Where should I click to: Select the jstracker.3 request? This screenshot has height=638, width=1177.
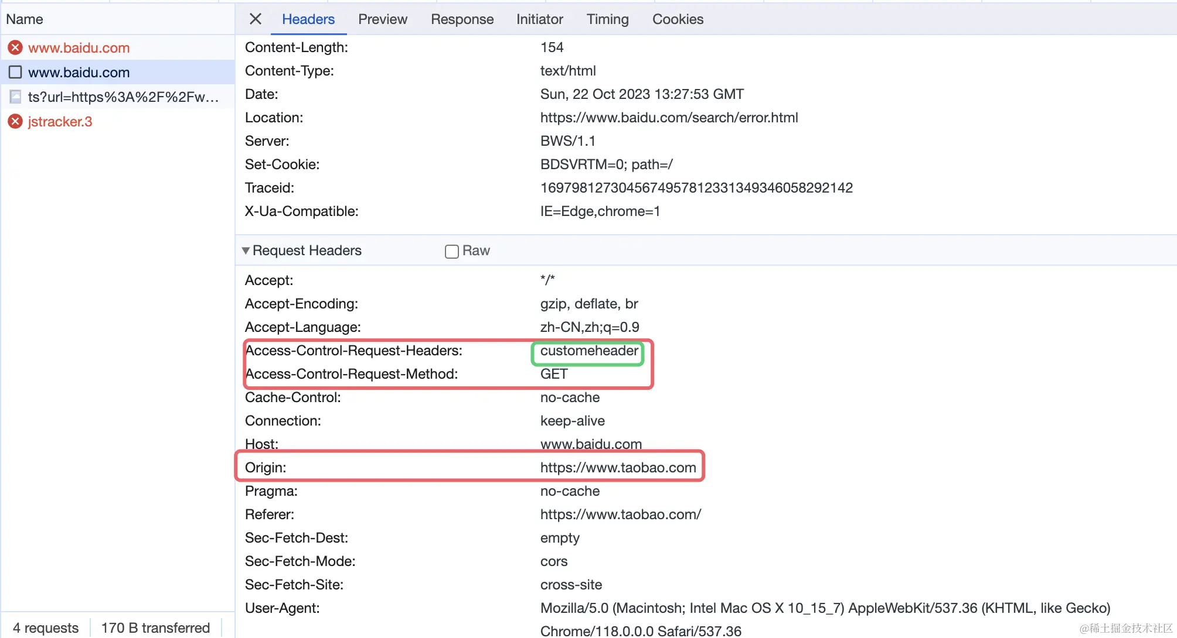click(x=60, y=122)
